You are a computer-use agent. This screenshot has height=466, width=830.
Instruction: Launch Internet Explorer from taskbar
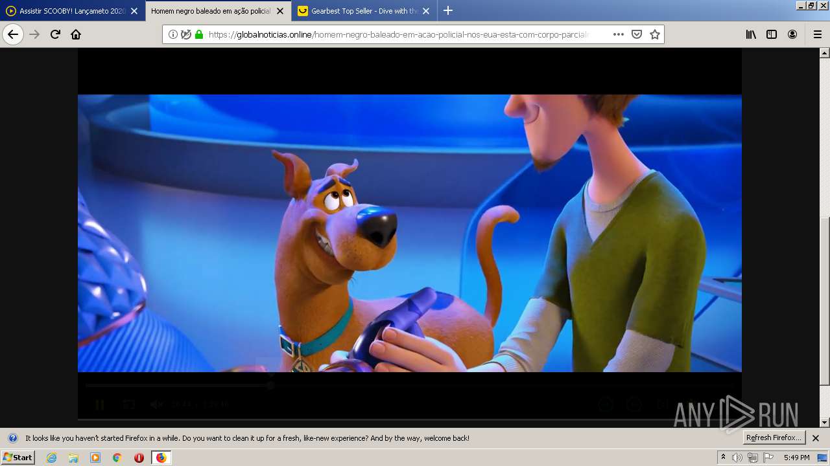point(51,458)
